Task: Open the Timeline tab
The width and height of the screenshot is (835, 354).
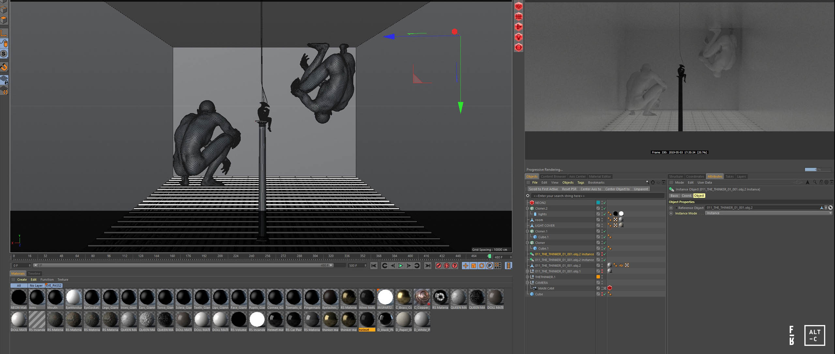Action: pos(34,274)
